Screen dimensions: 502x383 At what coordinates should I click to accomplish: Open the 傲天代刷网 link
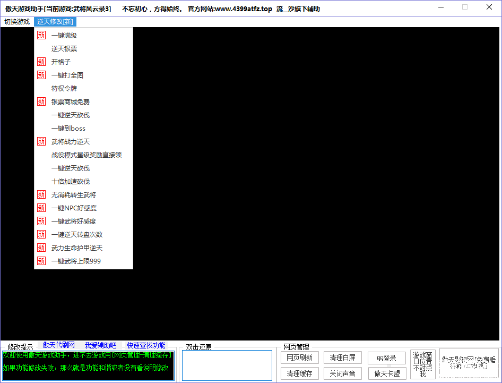(x=59, y=345)
